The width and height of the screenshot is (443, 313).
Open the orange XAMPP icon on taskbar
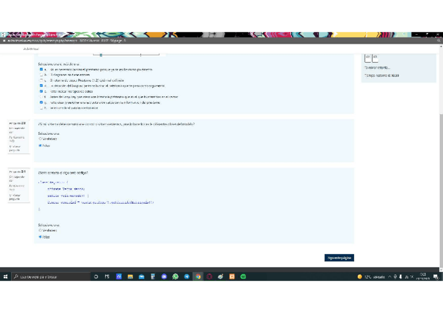pyautogui.click(x=232, y=276)
